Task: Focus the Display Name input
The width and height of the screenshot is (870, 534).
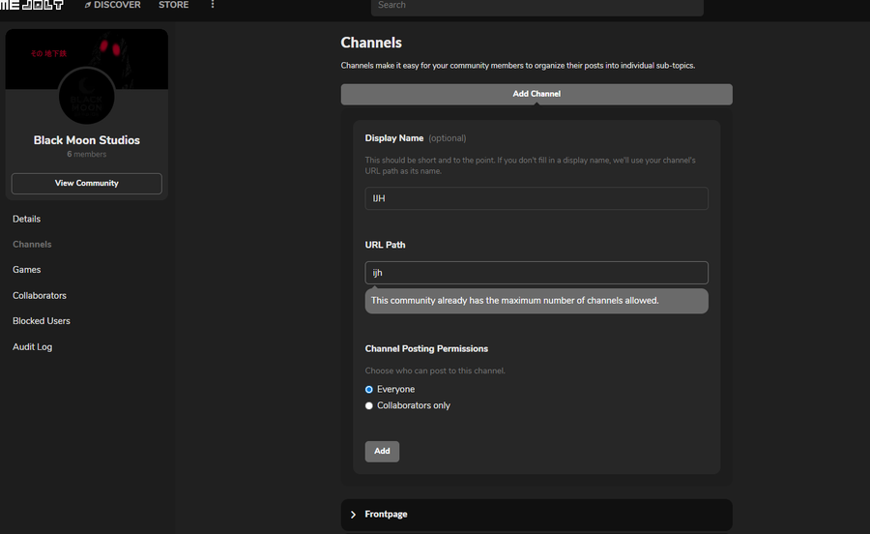Action: click(x=536, y=198)
